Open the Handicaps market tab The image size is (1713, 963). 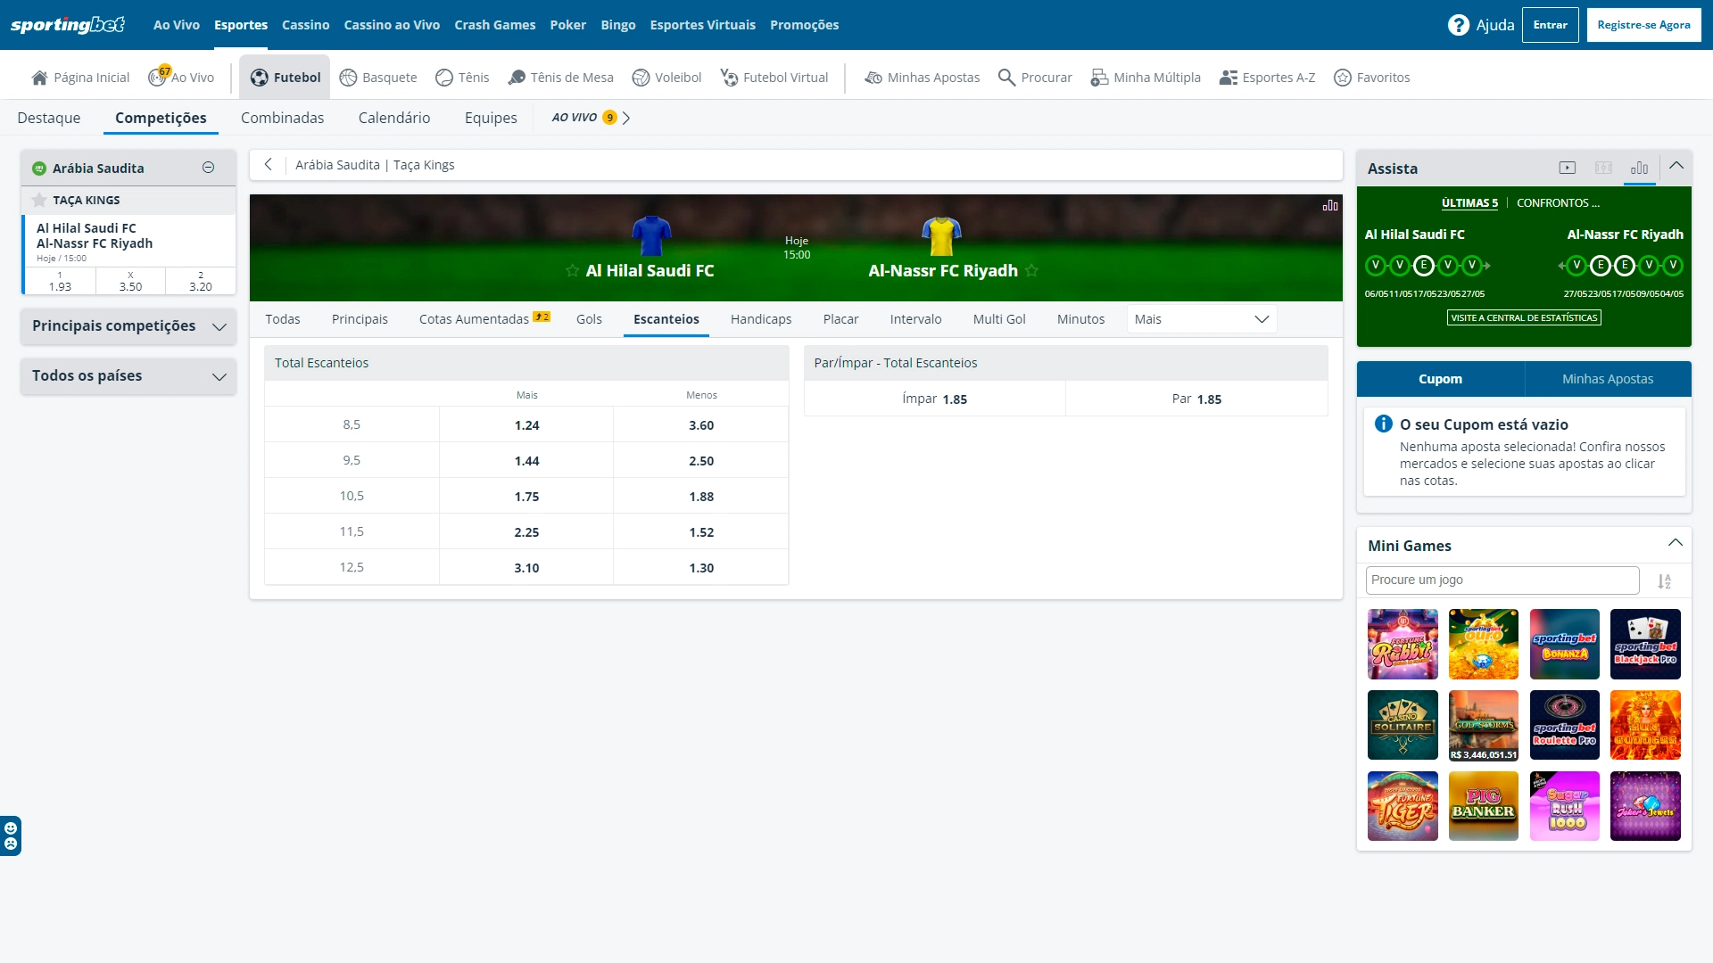760,319
